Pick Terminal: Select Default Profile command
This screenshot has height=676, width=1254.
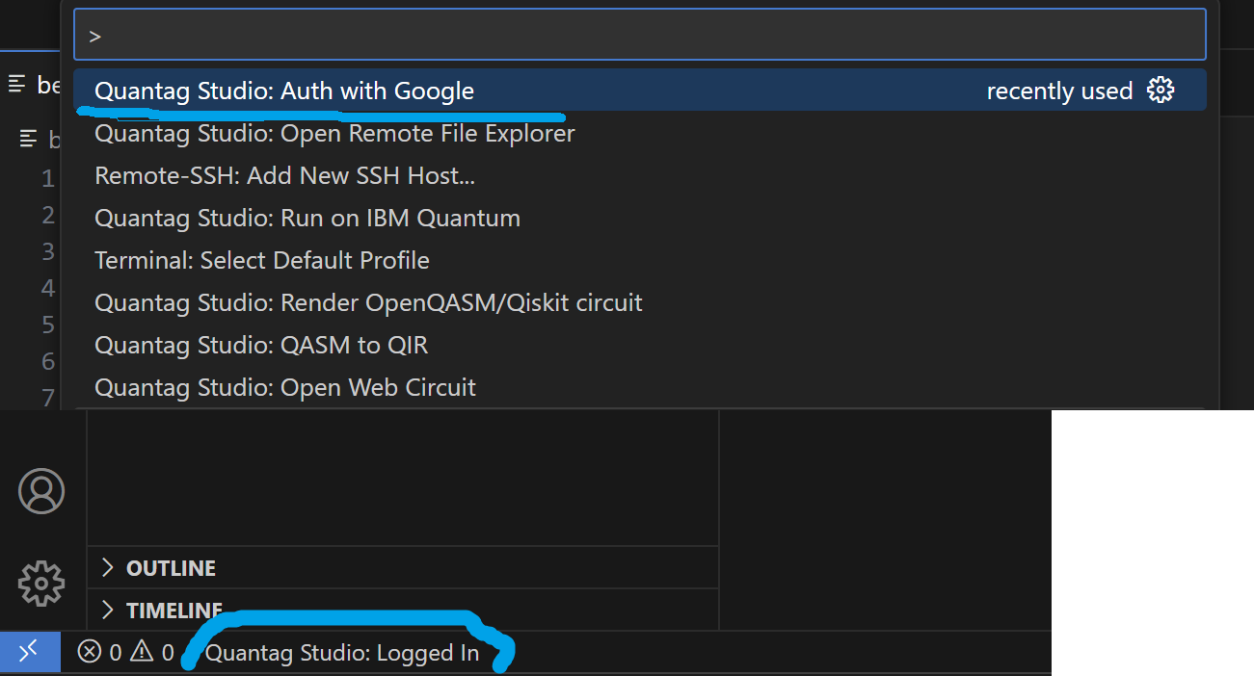coord(262,261)
